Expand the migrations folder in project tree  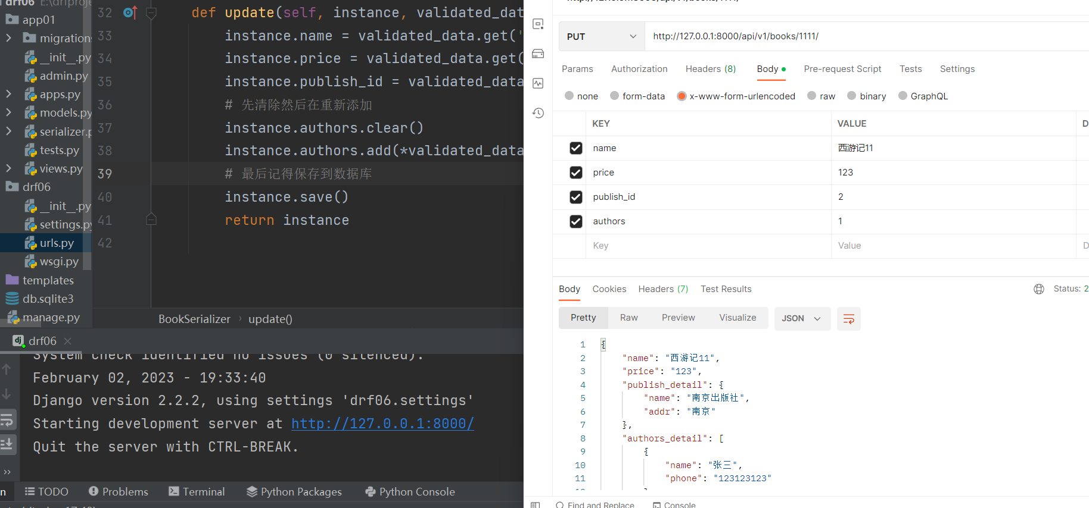pyautogui.click(x=8, y=38)
